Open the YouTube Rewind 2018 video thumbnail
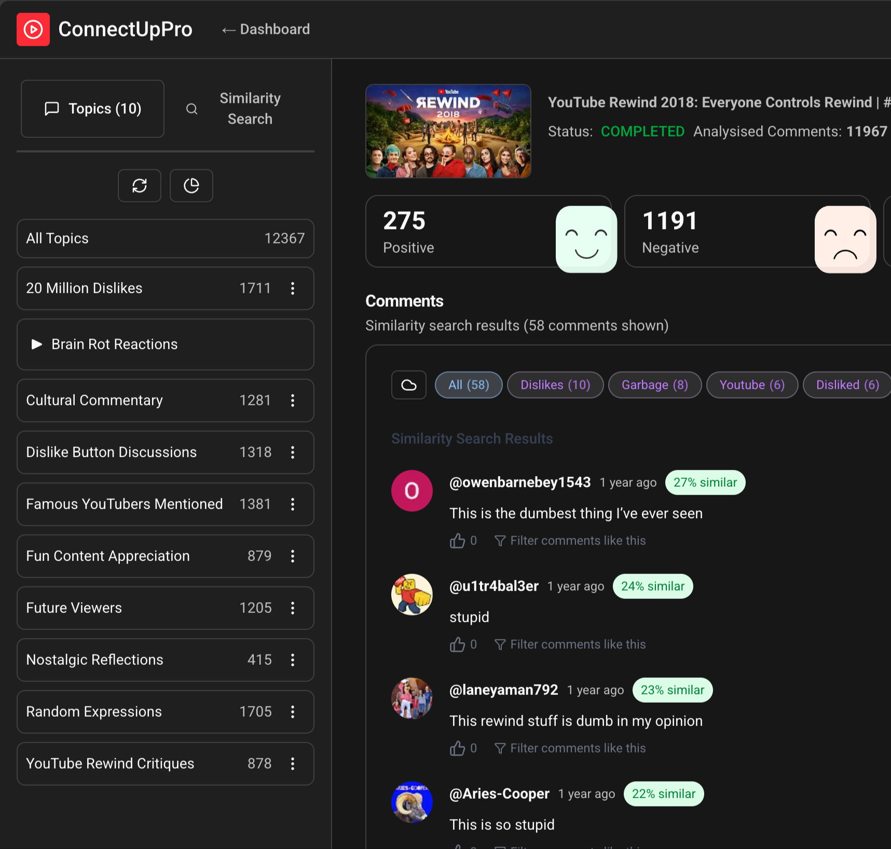891x849 pixels. (448, 131)
